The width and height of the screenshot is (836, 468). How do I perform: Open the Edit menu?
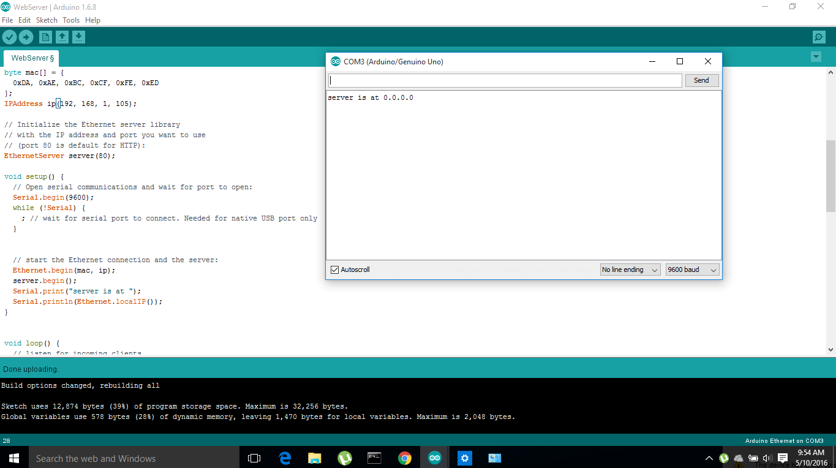[x=24, y=20]
